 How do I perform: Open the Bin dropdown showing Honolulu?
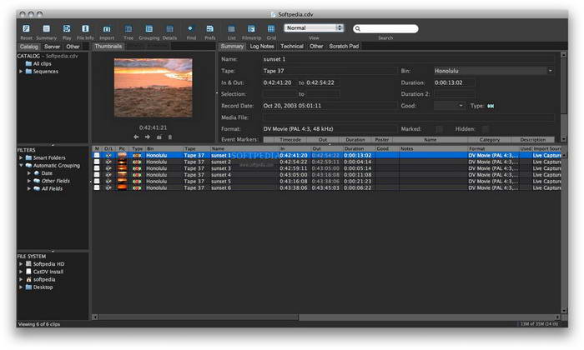[x=493, y=71]
